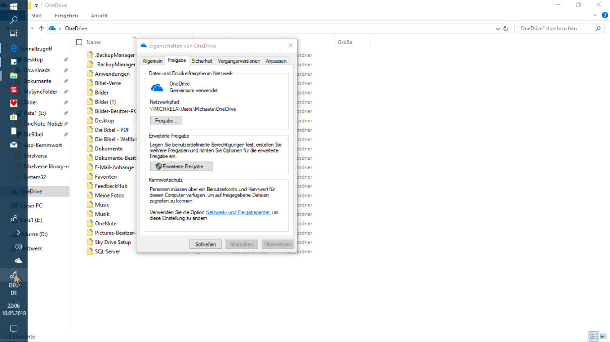This screenshot has height=342, width=610.
Task: Open the Windows Start menu
Action: (14, 6)
